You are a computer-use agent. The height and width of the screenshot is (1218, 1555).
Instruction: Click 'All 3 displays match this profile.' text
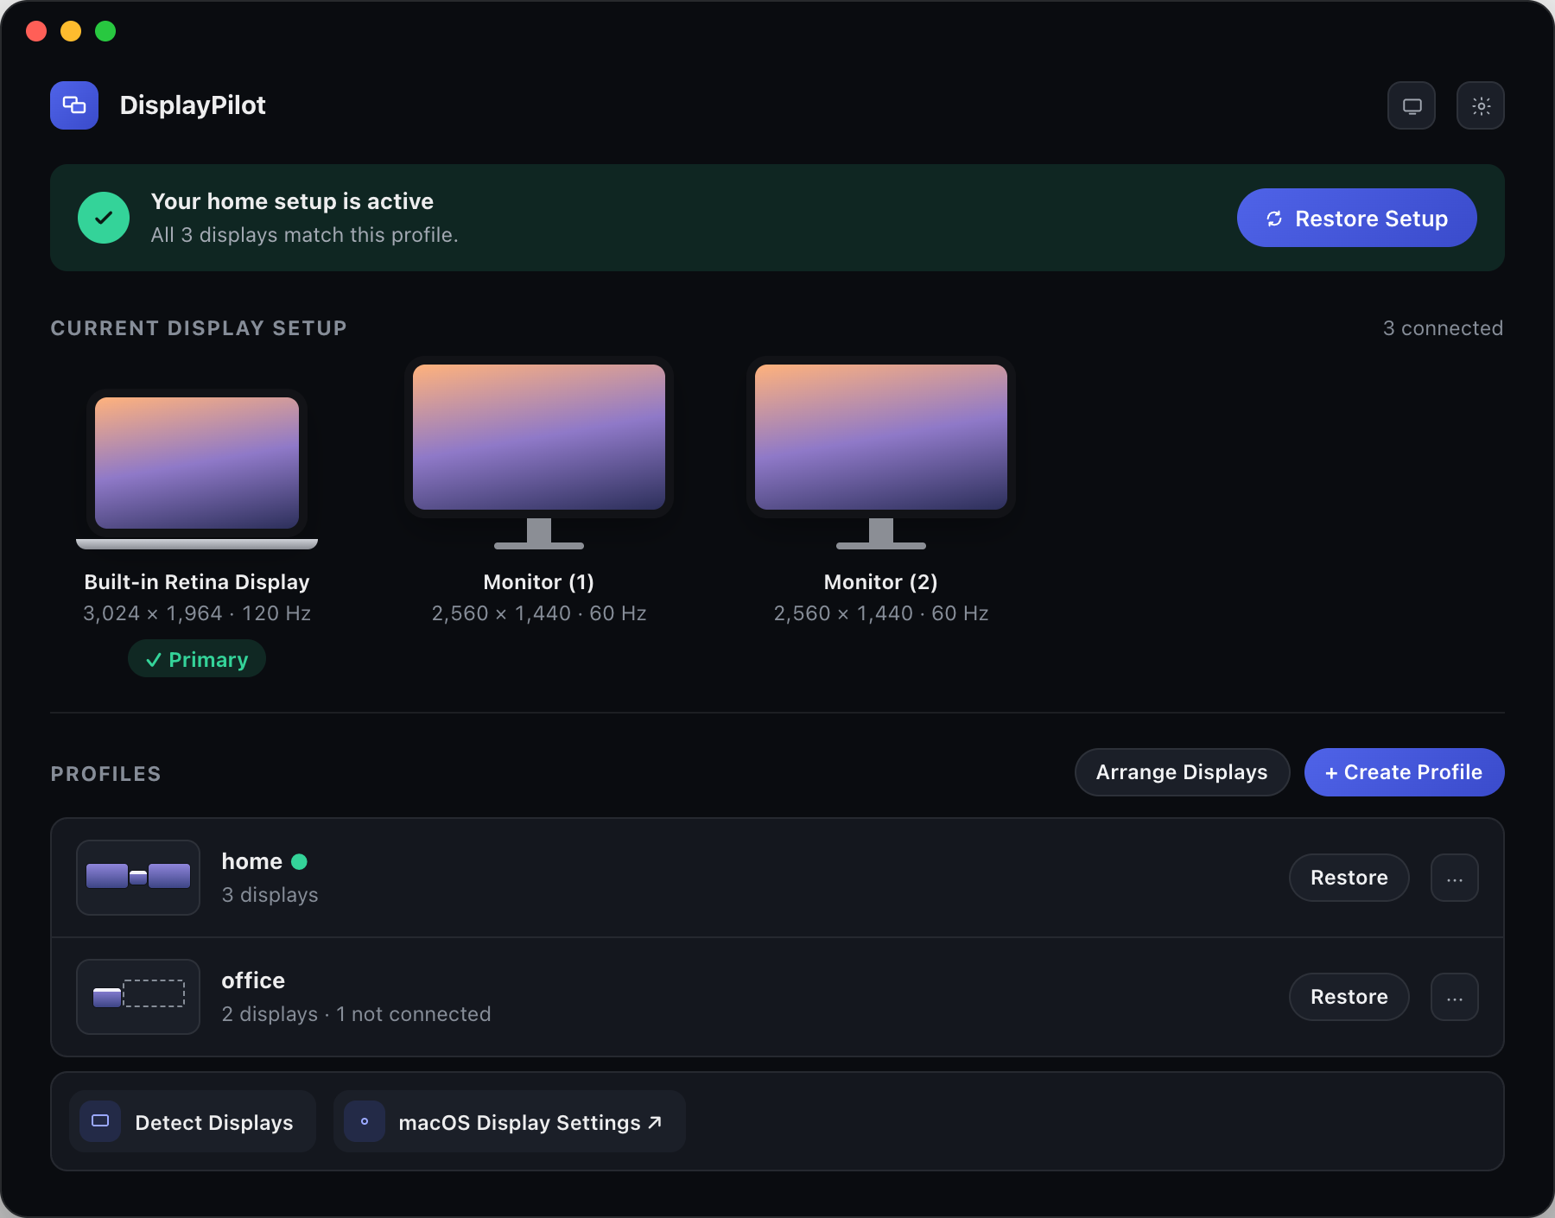pyautogui.click(x=304, y=235)
